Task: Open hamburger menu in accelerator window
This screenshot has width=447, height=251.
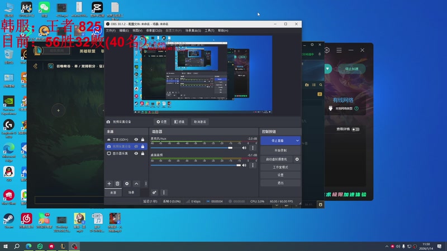Action: (339, 50)
